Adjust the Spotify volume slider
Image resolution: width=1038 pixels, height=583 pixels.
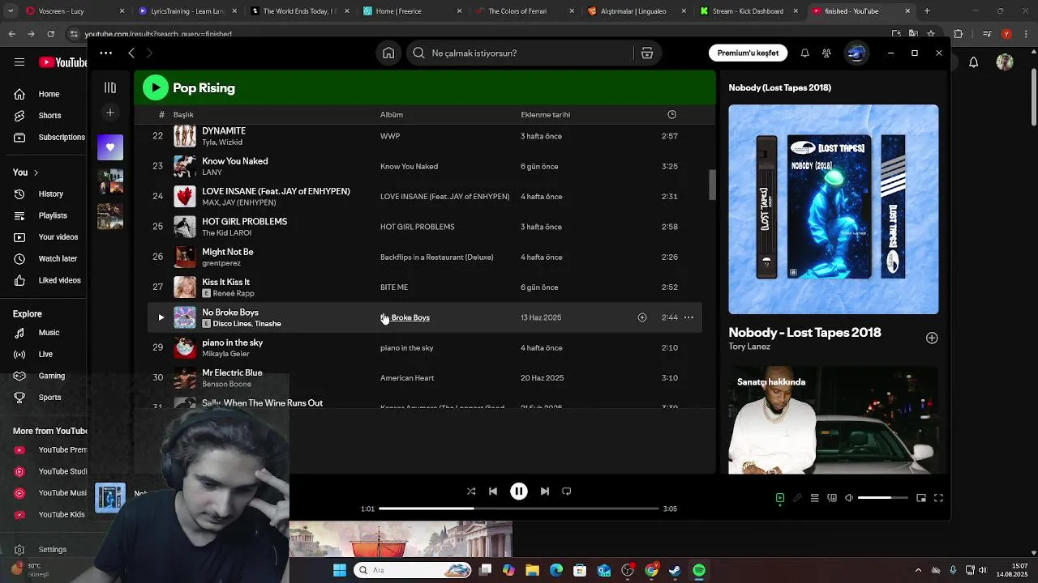point(882,498)
